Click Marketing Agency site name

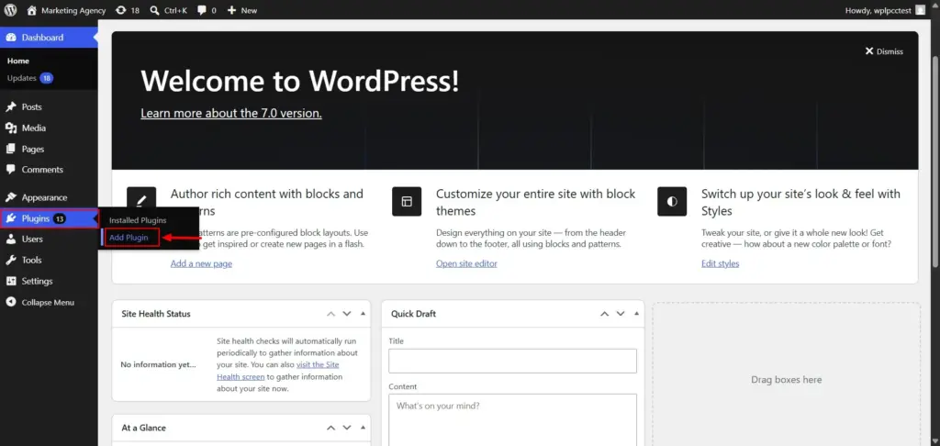pos(73,10)
